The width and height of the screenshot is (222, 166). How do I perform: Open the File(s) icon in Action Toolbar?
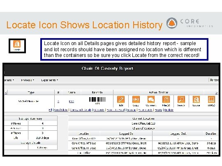(166, 100)
